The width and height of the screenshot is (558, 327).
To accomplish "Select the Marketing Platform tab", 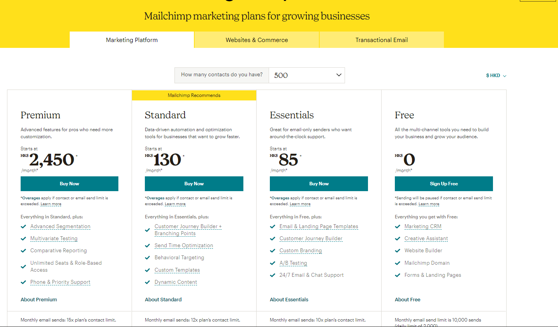I will click(132, 40).
